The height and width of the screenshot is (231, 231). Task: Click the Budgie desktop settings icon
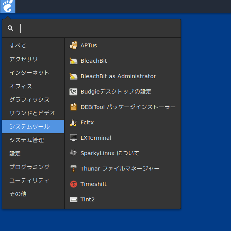pyautogui.click(x=74, y=92)
